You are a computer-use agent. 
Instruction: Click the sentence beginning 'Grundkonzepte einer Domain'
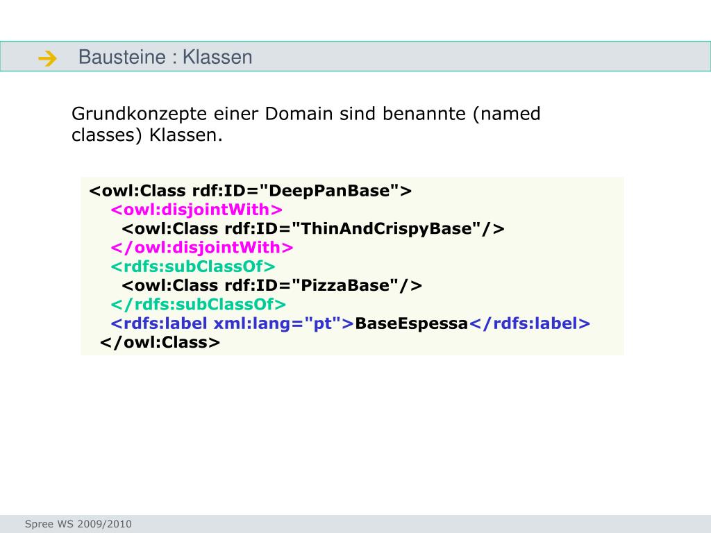306,124
